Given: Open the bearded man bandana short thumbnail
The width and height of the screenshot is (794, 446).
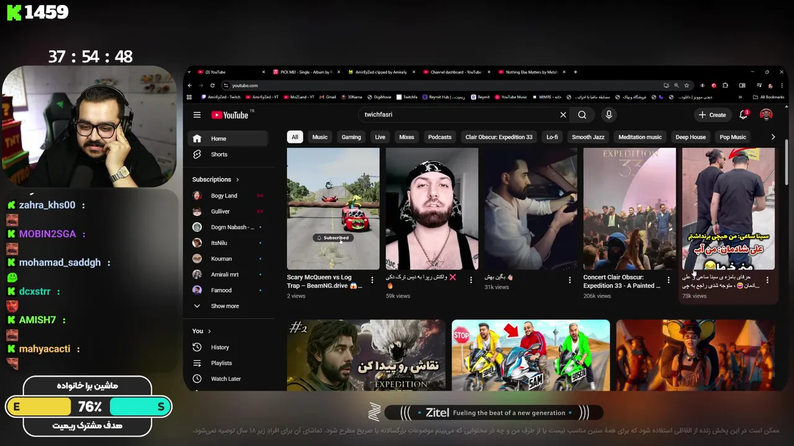Looking at the screenshot, I should tap(432, 209).
